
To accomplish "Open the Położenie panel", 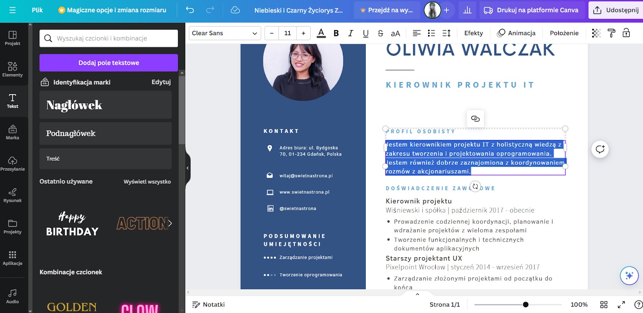I will pos(564,33).
